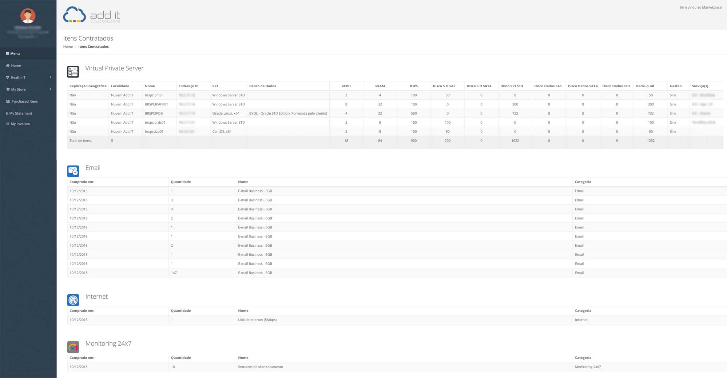Click the My Invoices list icon
This screenshot has height=378, width=727.
[x=7, y=124]
